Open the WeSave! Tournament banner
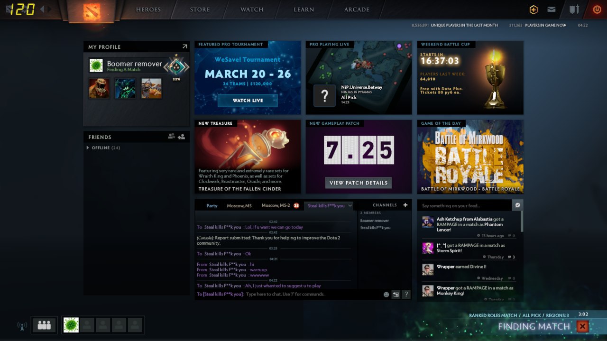607x341 pixels. point(248,78)
